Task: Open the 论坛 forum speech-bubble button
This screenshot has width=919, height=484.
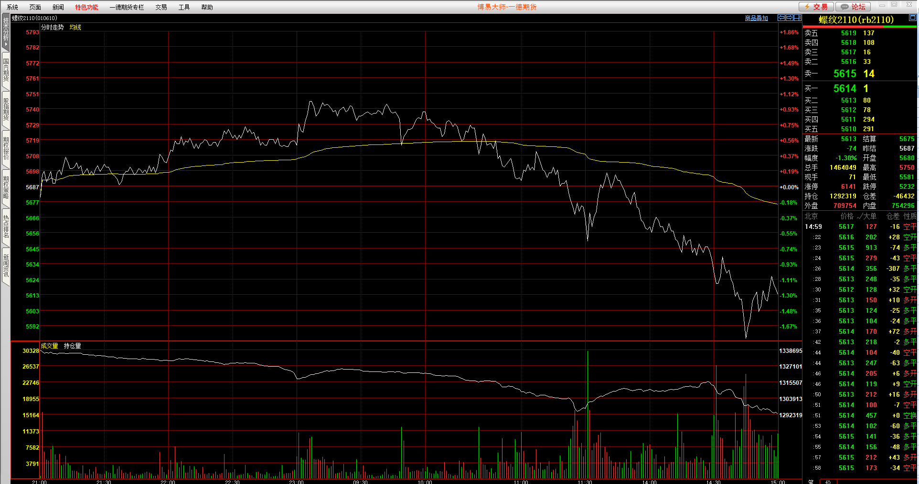Action: [853, 7]
